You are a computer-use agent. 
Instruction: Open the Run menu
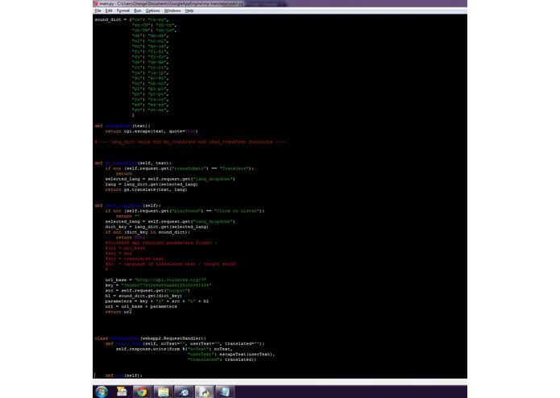[138, 10]
